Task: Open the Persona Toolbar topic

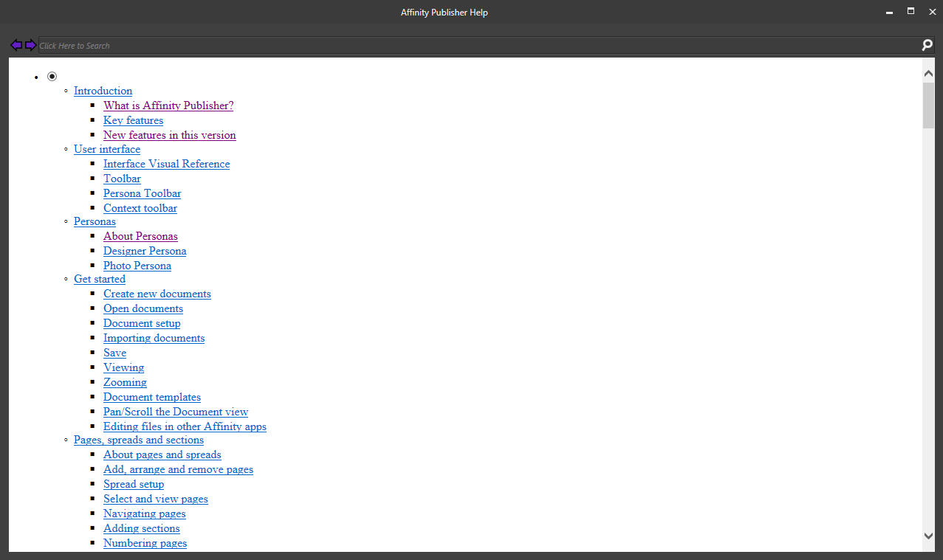Action: 142,193
